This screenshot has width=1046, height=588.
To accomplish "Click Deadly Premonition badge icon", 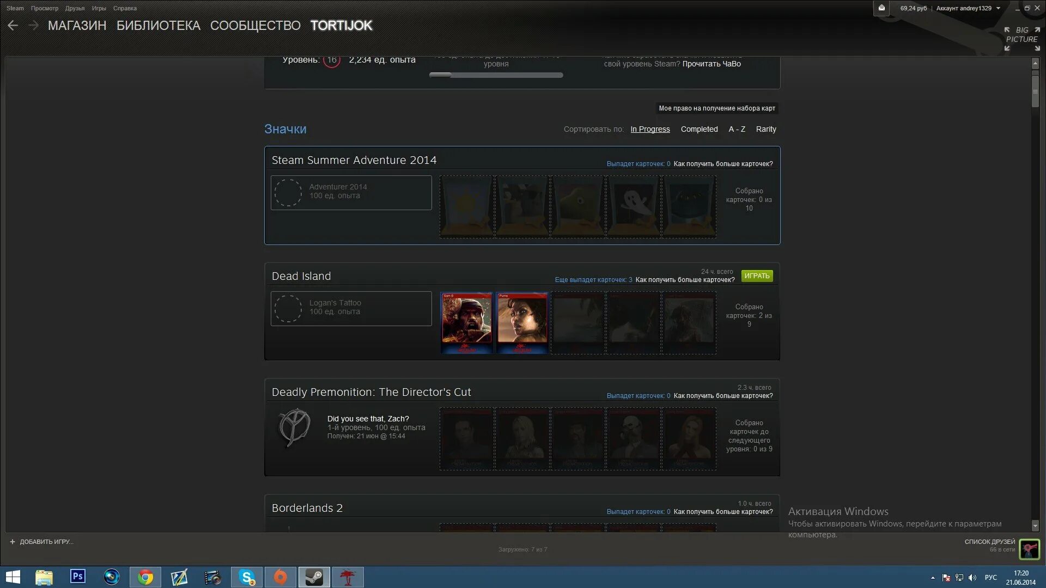I will [295, 426].
